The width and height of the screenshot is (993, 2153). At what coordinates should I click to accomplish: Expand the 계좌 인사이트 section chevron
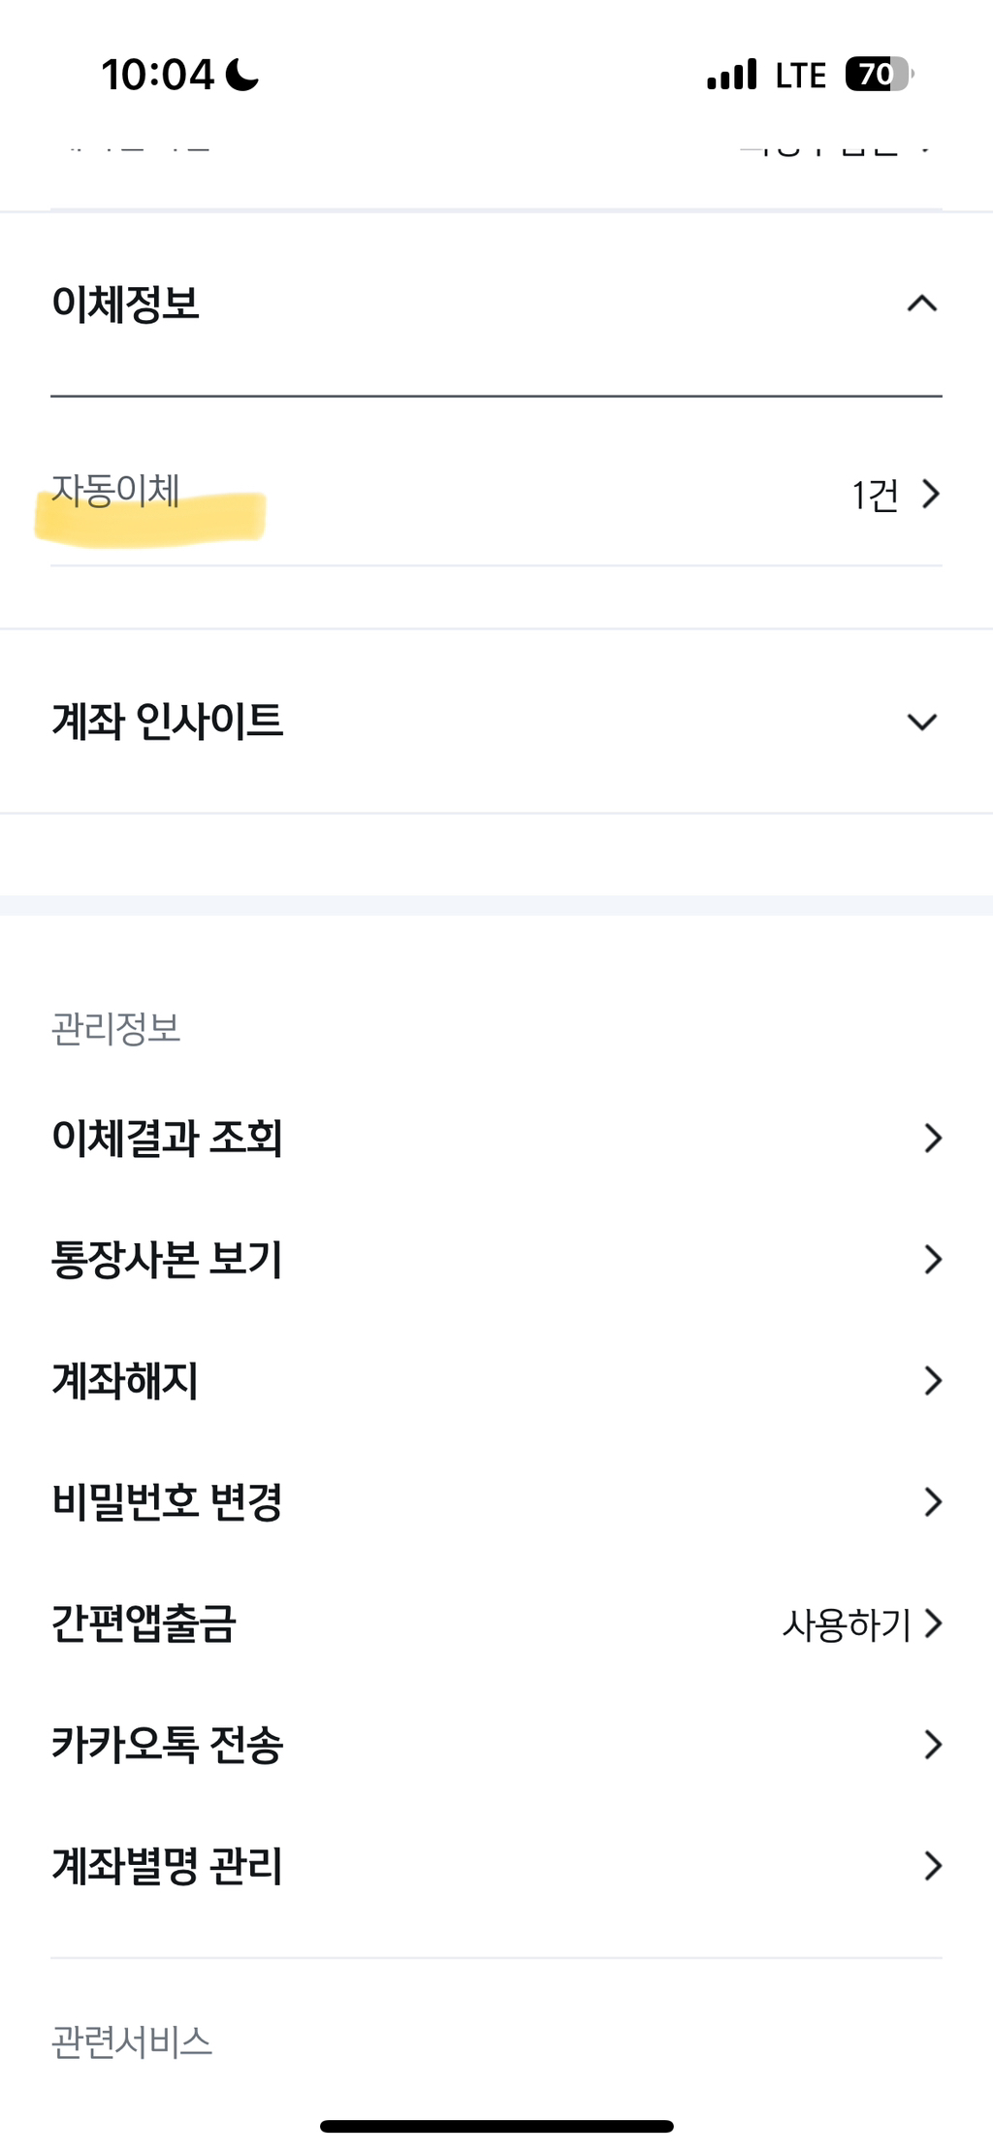pos(921,722)
